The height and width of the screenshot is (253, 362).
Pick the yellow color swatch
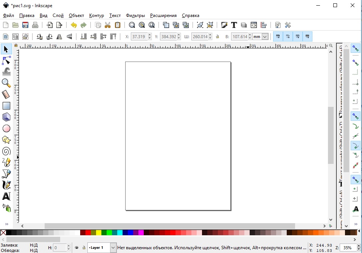(x=99, y=233)
